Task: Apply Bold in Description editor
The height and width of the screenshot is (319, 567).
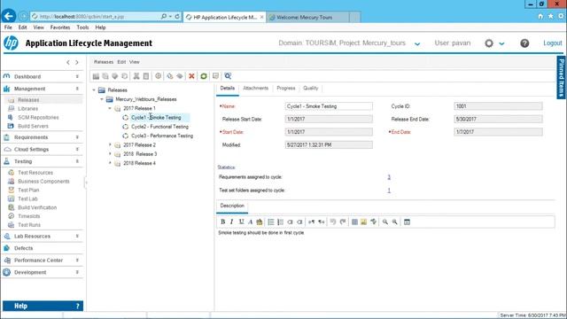Action: tap(222, 222)
